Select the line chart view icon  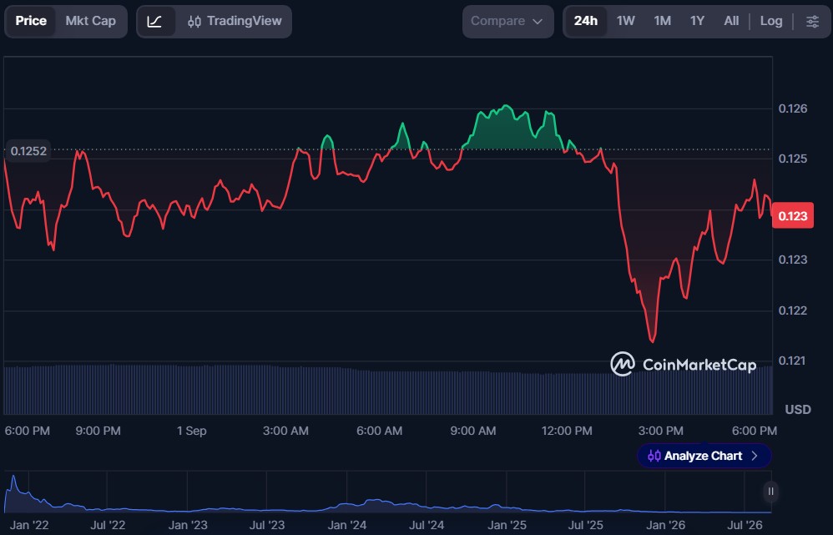click(154, 22)
